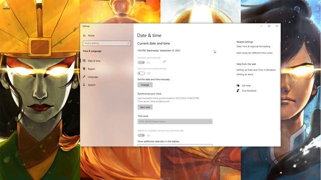Click Show additional calendars in the taskbar label
Image resolution: width=321 pixels, height=180 pixels.
pos(158,141)
